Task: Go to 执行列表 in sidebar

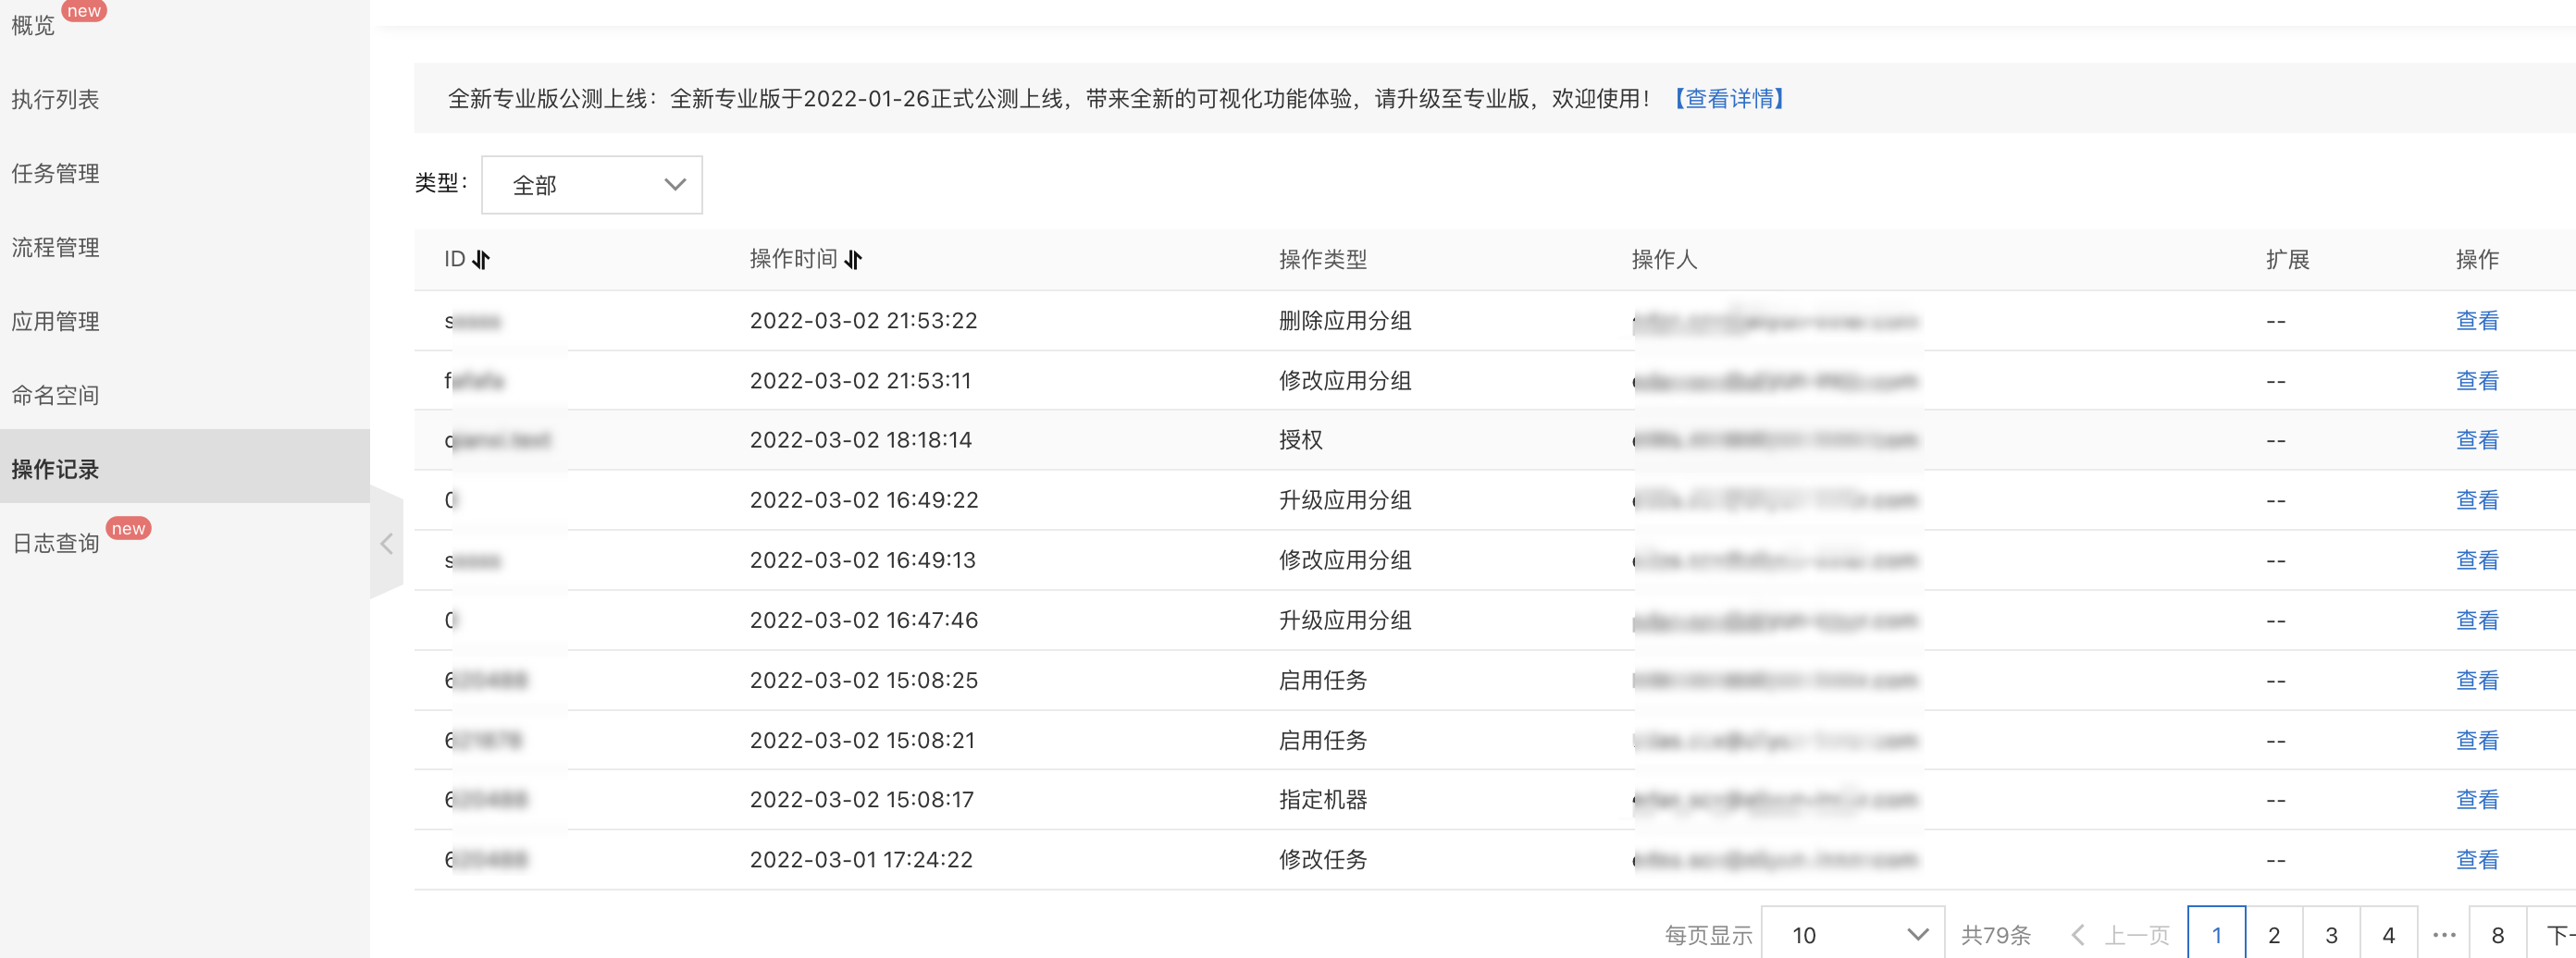Action: (55, 100)
